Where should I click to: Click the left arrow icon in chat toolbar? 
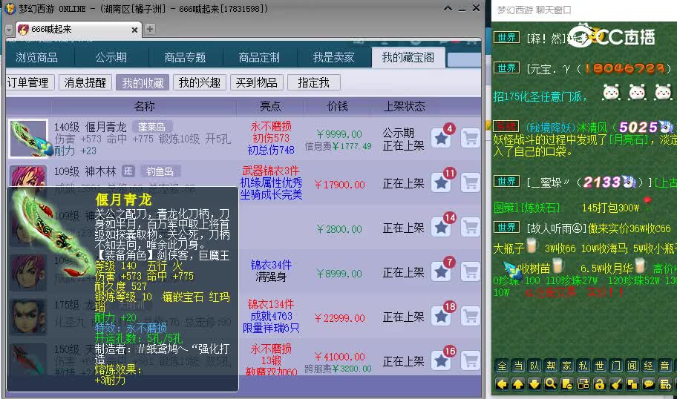point(502,384)
